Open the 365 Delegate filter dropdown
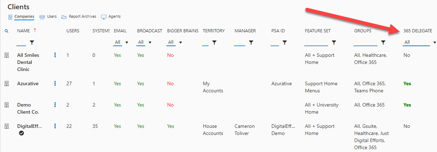437x152 pixels. coord(420,42)
